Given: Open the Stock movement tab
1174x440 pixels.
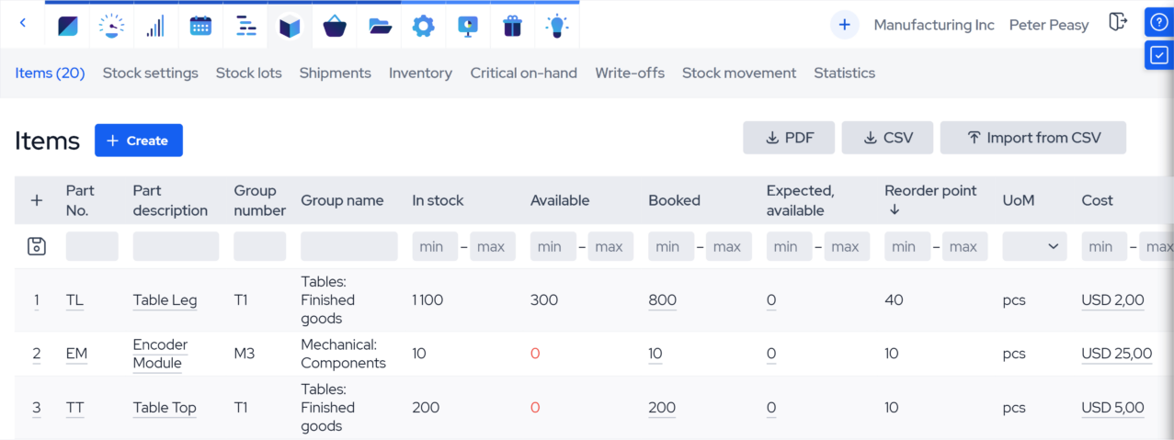Looking at the screenshot, I should click(x=739, y=73).
